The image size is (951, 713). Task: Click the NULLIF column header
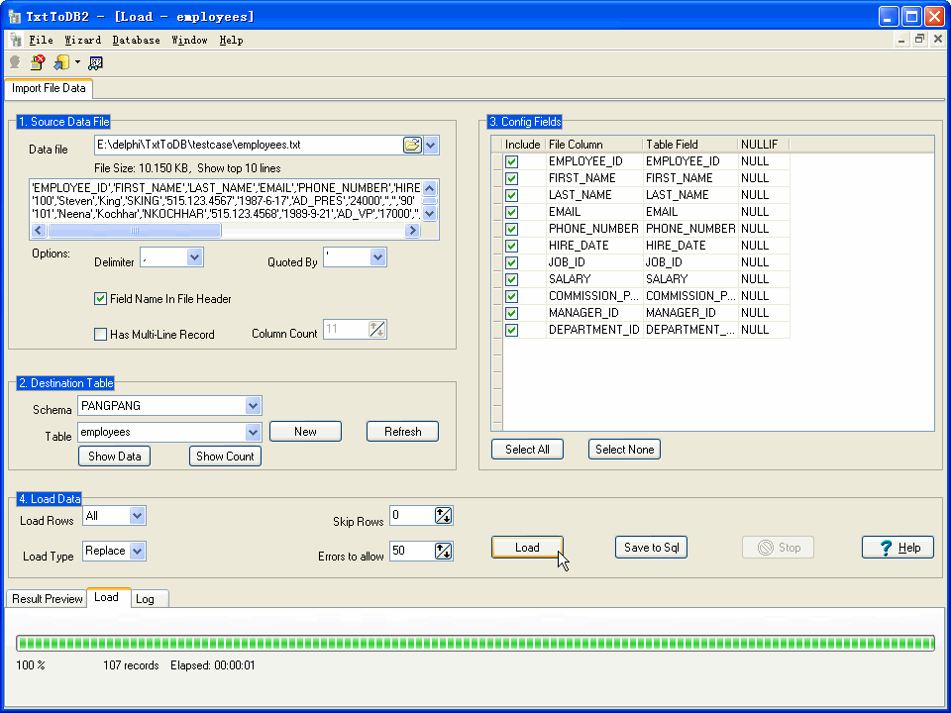point(764,145)
